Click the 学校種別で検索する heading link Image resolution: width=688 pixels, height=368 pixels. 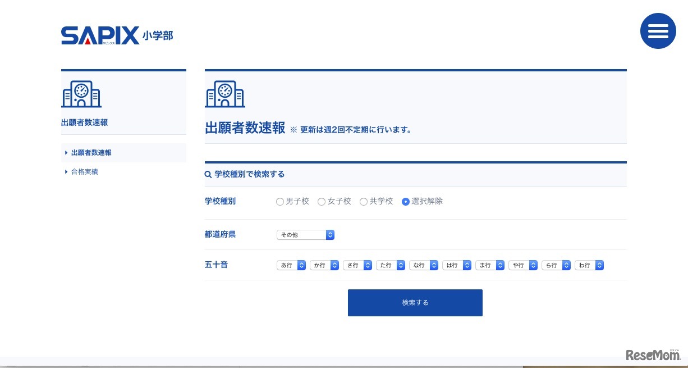point(249,174)
